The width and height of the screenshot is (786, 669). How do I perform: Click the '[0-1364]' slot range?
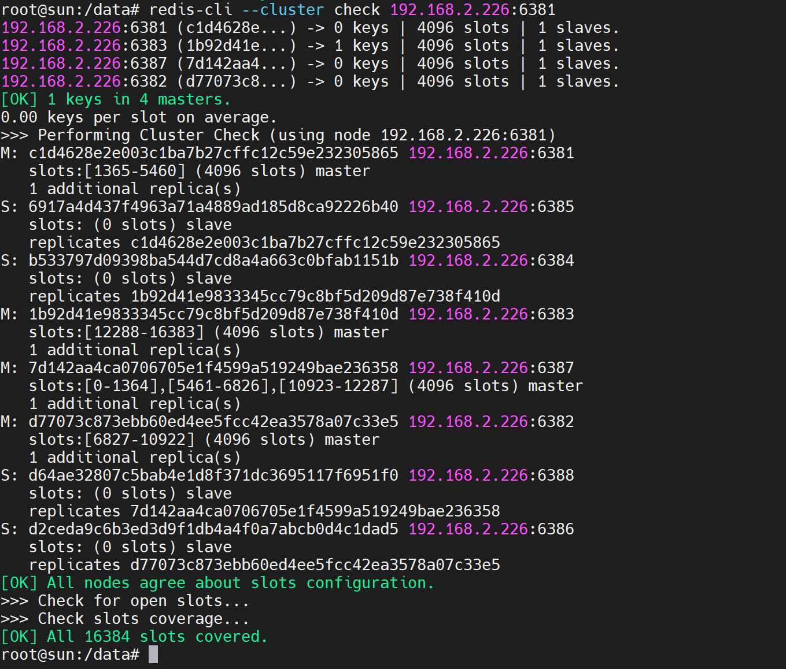(121, 386)
